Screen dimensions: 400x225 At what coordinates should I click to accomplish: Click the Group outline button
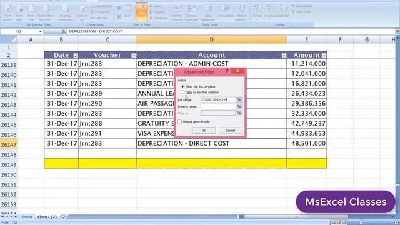[x=257, y=12]
